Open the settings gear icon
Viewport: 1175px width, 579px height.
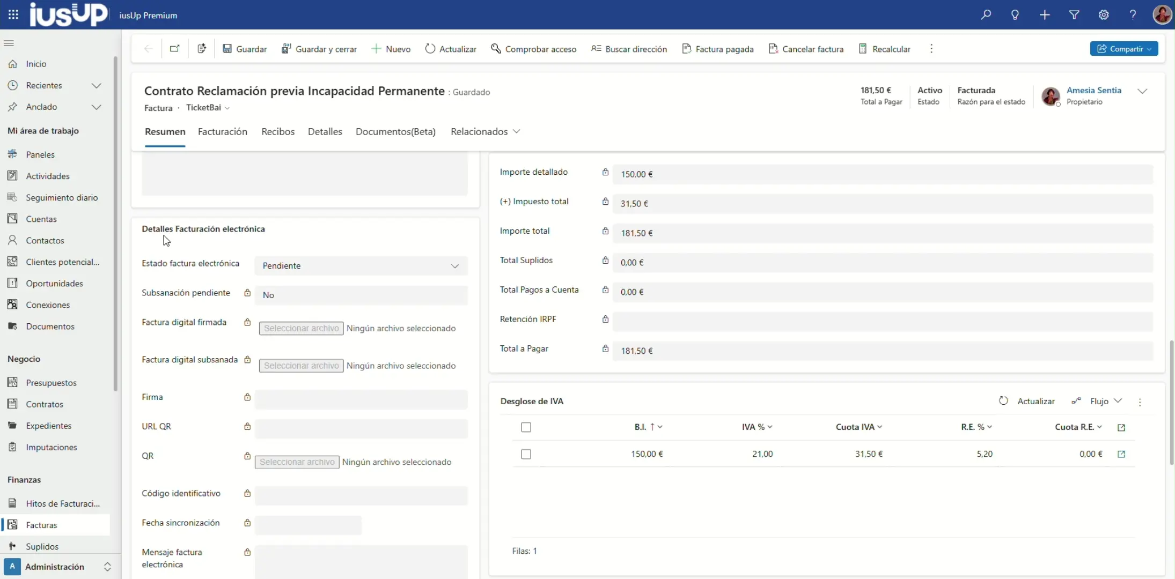tap(1104, 15)
